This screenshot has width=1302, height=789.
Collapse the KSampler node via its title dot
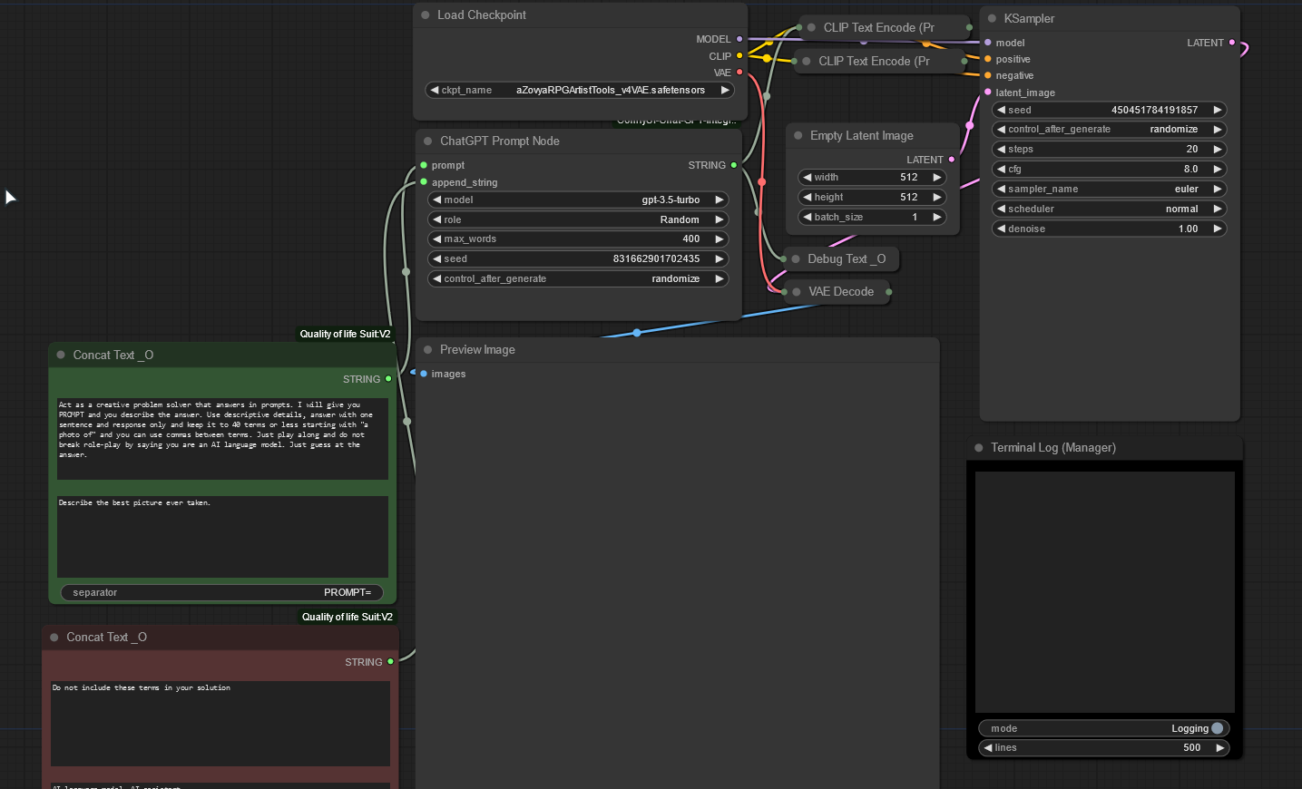[x=991, y=18]
